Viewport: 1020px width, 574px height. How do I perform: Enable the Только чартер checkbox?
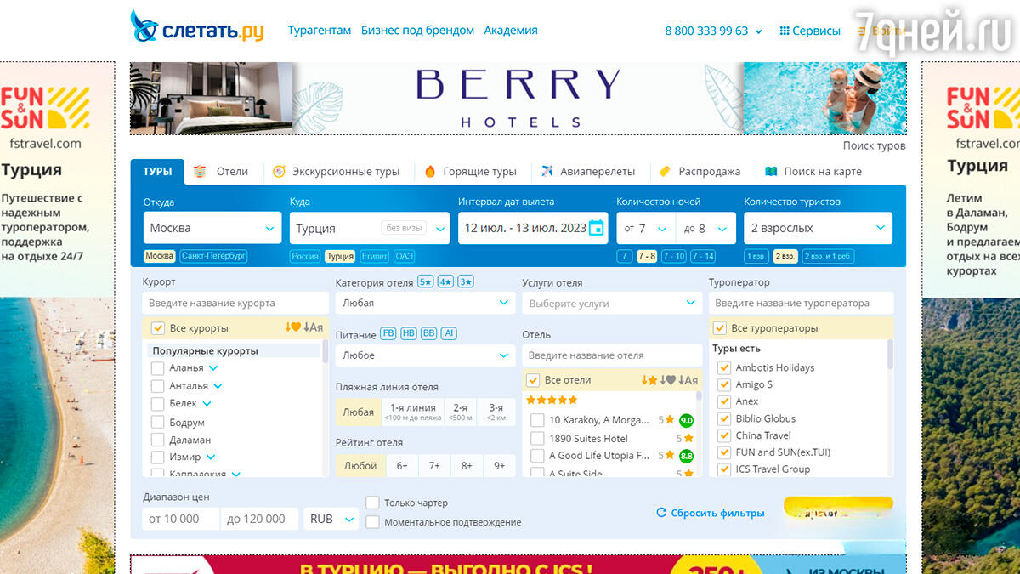372,503
